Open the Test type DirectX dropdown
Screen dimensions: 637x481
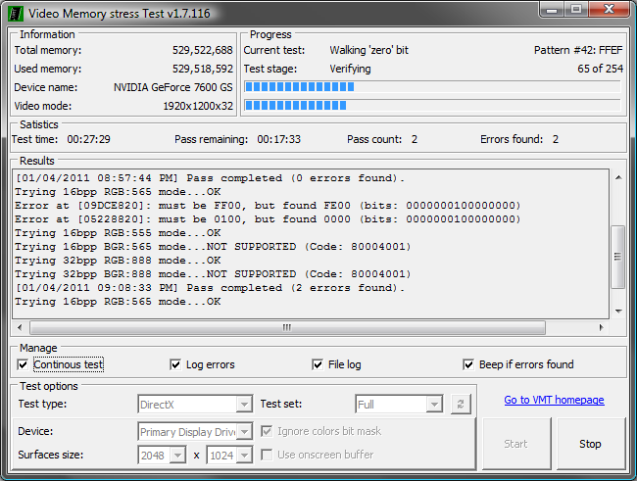(244, 405)
